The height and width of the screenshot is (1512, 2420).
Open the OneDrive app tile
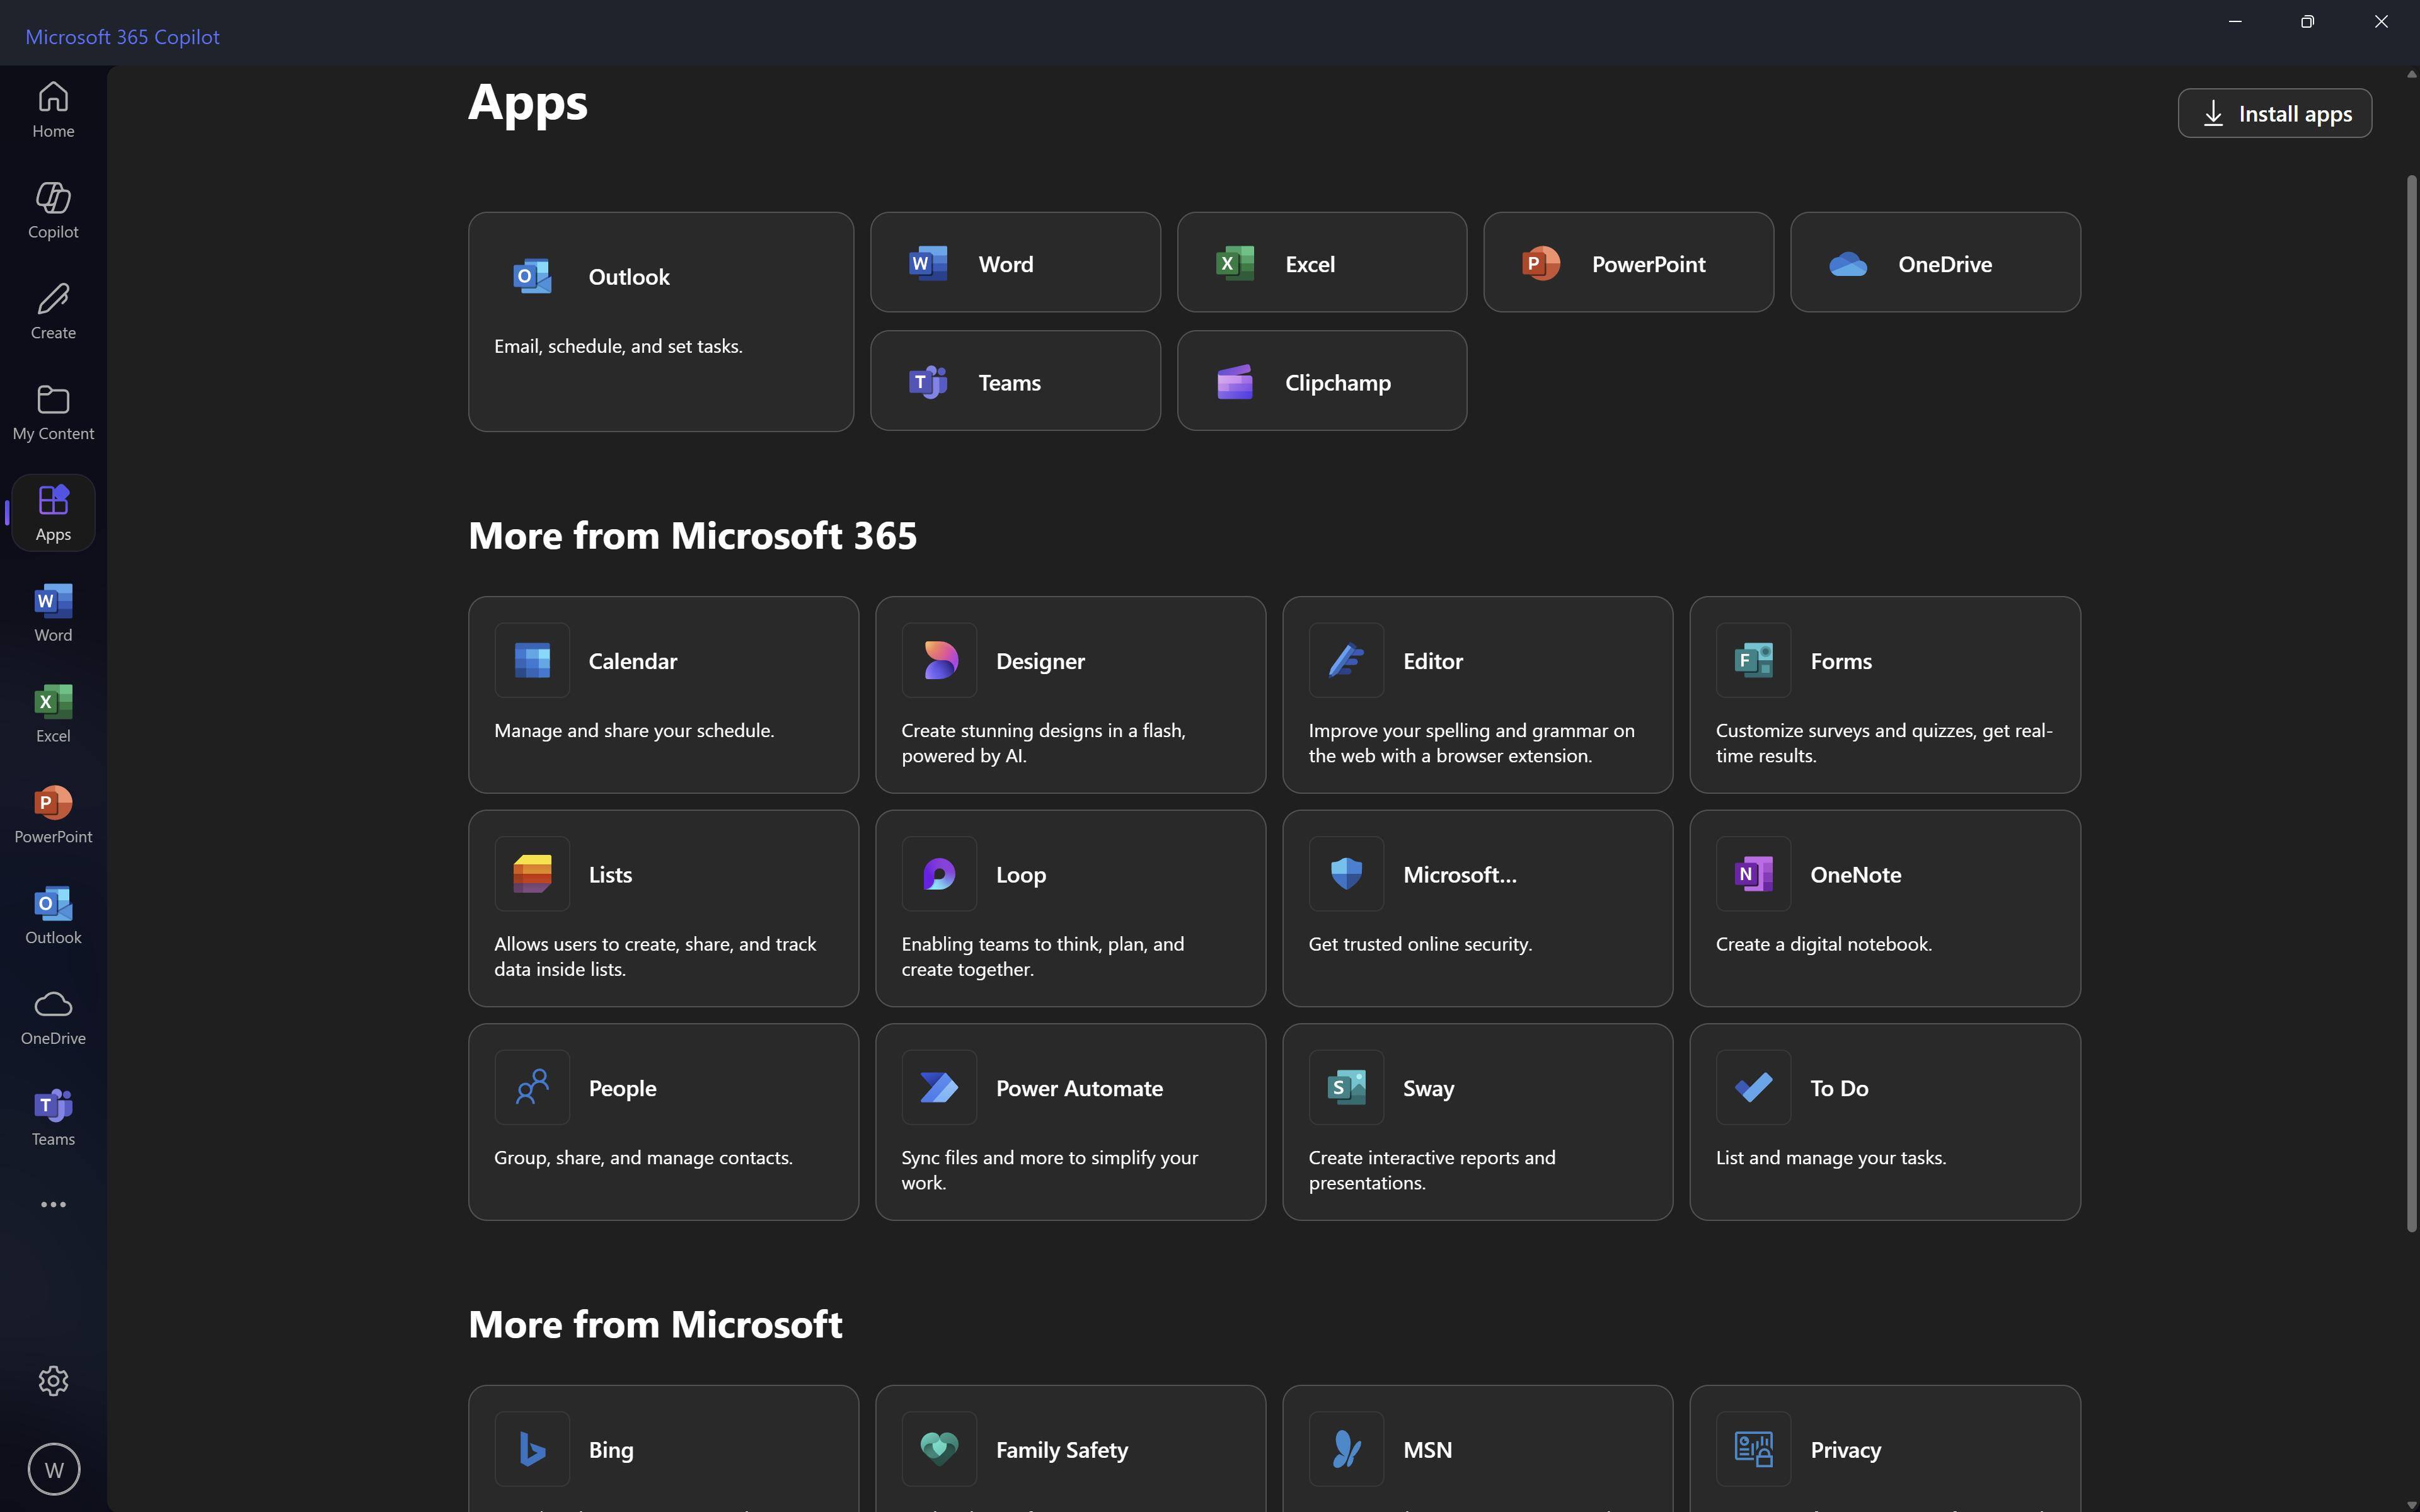pos(1934,263)
